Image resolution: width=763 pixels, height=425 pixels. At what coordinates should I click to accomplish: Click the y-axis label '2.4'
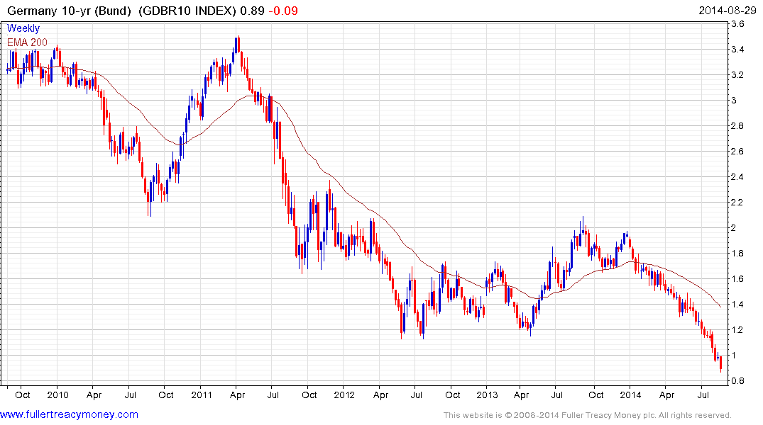[x=737, y=177]
